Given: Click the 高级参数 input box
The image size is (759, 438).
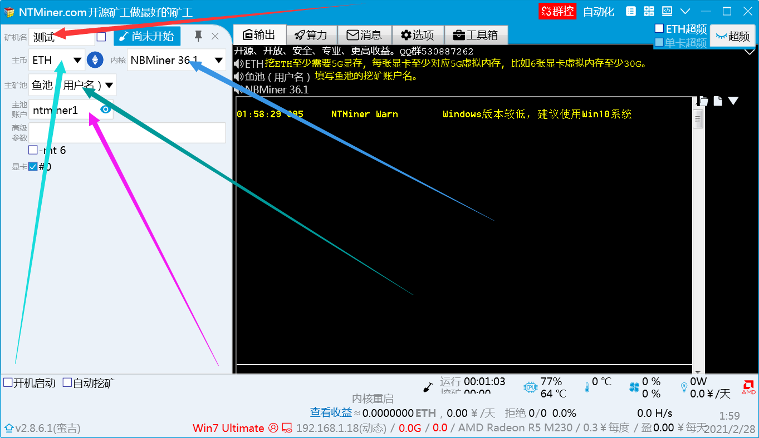Looking at the screenshot, I should 128,133.
